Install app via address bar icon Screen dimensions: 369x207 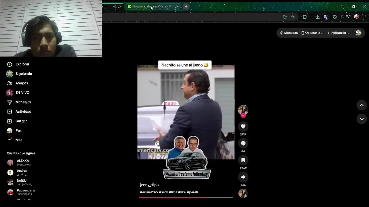pos(285,17)
